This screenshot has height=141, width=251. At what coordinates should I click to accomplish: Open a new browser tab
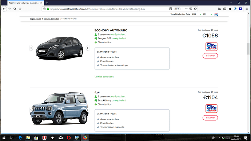[47, 3]
